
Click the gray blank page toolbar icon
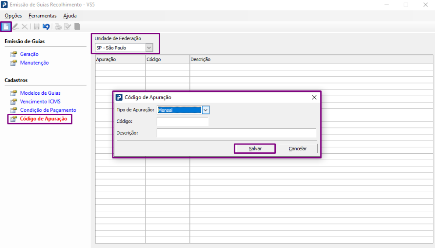(77, 27)
